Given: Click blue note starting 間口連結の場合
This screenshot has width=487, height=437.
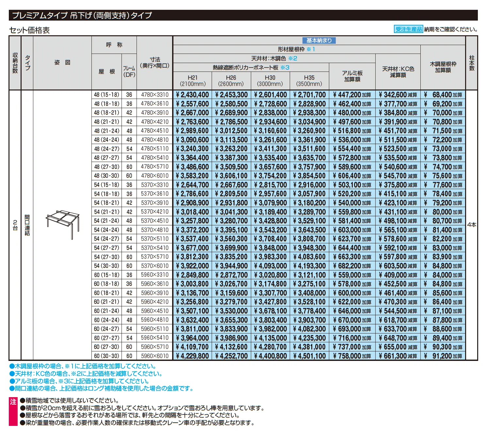Looking at the screenshot, I should point(101,389).
